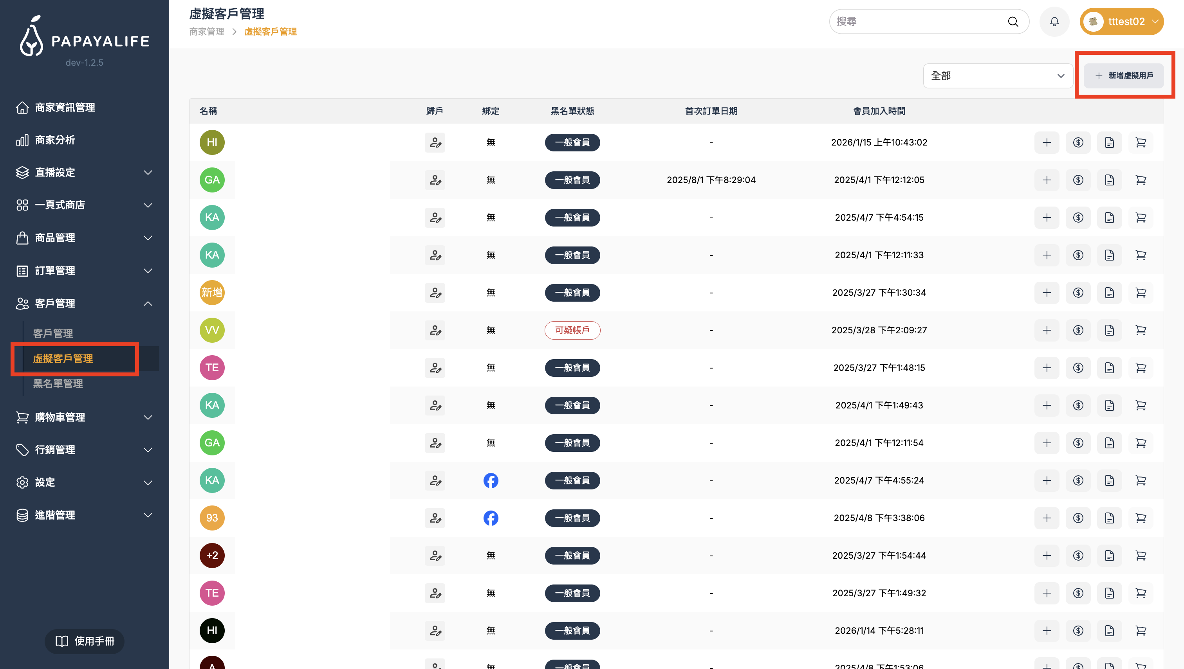
Task: Click the document icon in VV's row
Action: 1109,330
